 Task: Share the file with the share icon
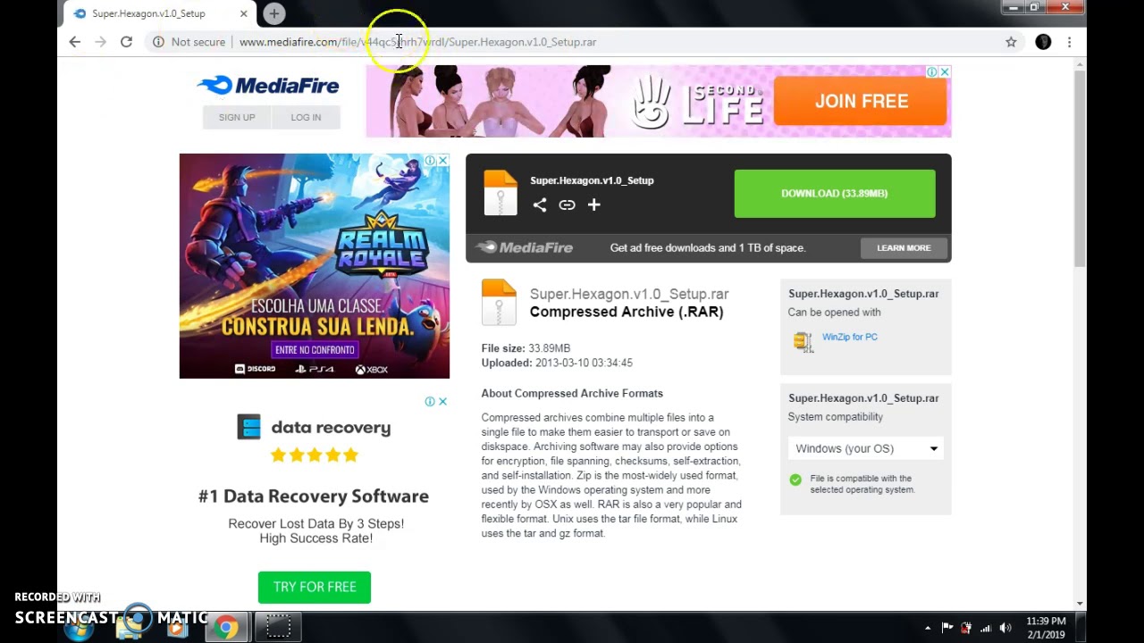[x=540, y=205]
